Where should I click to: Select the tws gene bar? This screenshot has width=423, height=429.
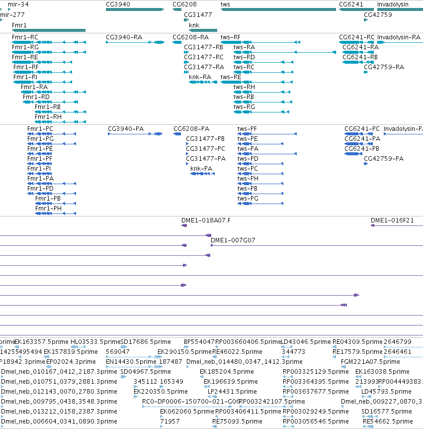pyautogui.click(x=278, y=9)
